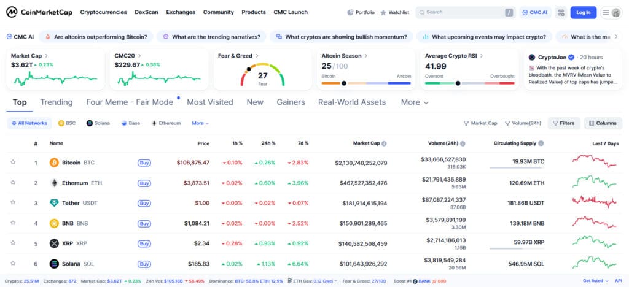Viewport: 629px width, 287px height.
Task: Click the Bitcoin coin icon
Action: [54, 163]
